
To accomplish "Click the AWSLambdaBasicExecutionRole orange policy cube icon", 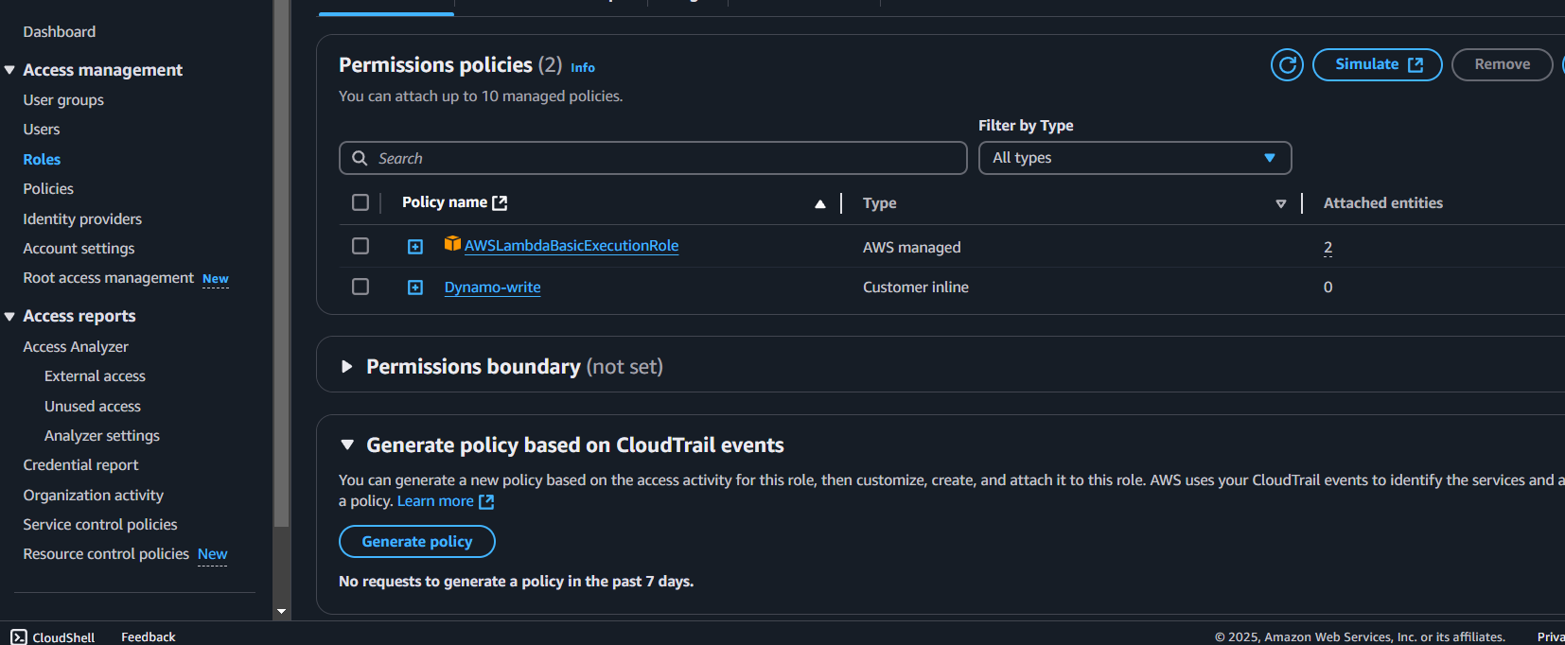I will [x=452, y=244].
